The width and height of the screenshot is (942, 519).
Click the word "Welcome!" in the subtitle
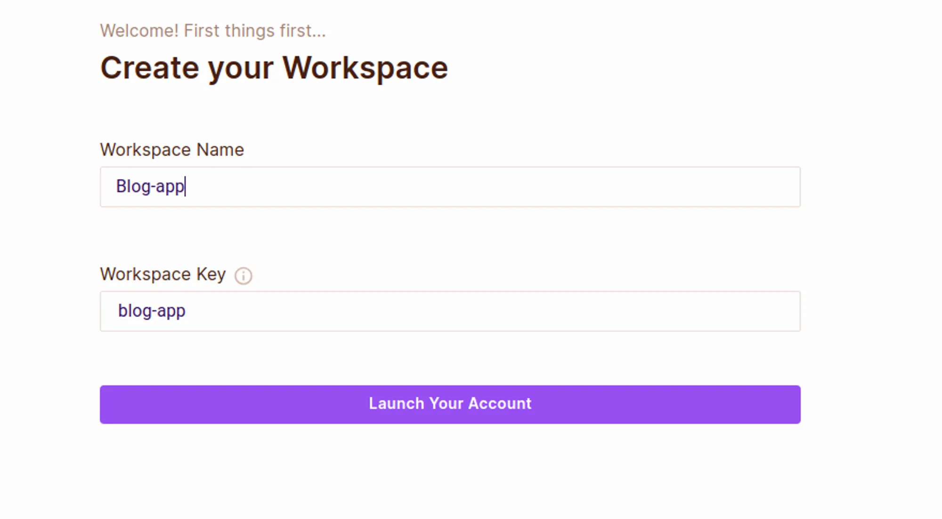pyautogui.click(x=139, y=31)
